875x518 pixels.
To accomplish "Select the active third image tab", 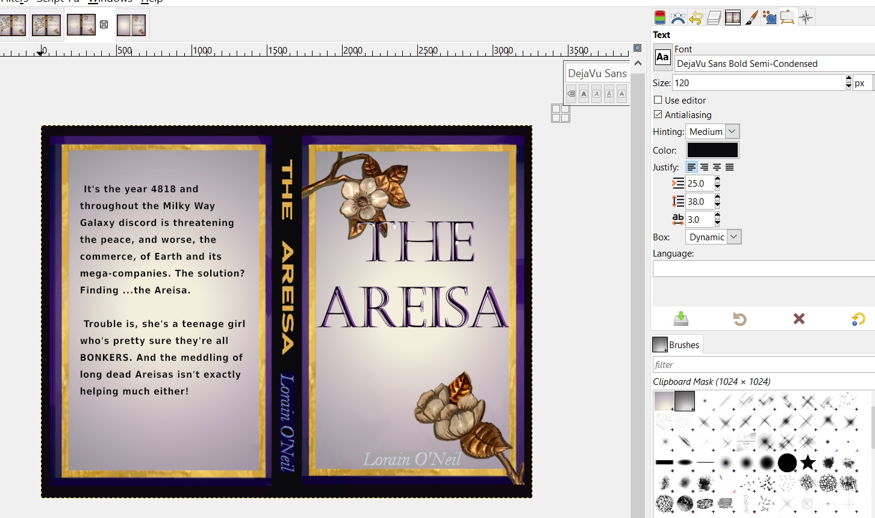I will [x=81, y=25].
